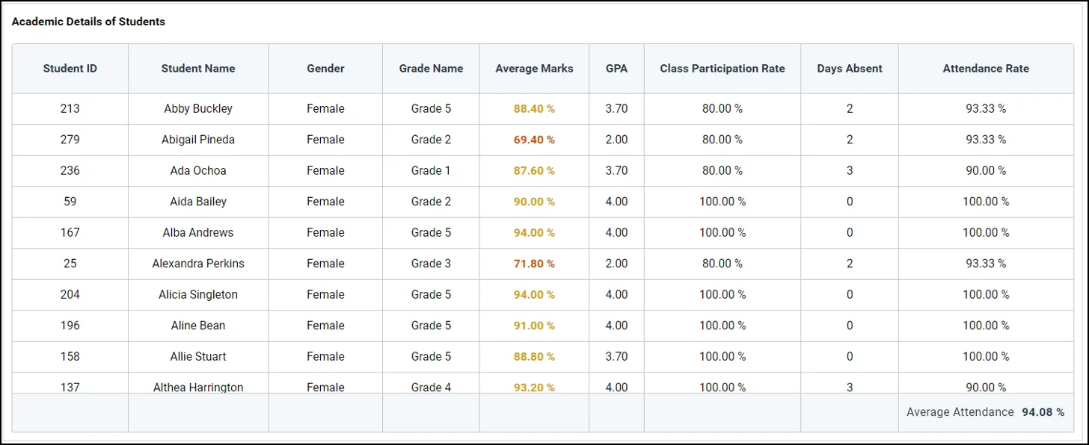The height and width of the screenshot is (445, 1089).
Task: Sort by the Gender column header
Action: pyautogui.click(x=325, y=68)
